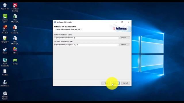Select the Games desktop icon

click(15, 62)
